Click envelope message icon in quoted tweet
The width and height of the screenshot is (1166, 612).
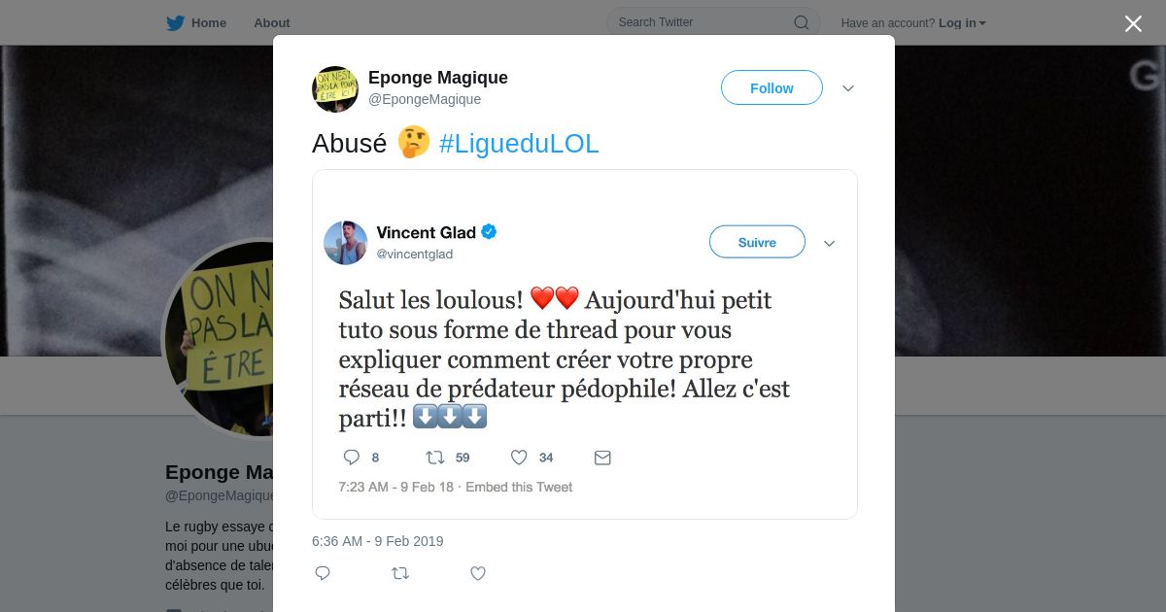click(602, 457)
